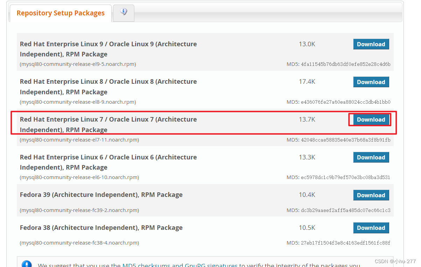Click filename mysql80-community-release-fc39-2.noarch.rpm
The height and width of the screenshot is (267, 421).
pyautogui.click(x=79, y=210)
